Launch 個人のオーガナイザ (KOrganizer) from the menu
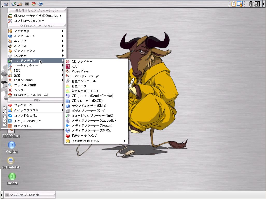This screenshot has width=266, height=199. click(x=37, y=16)
